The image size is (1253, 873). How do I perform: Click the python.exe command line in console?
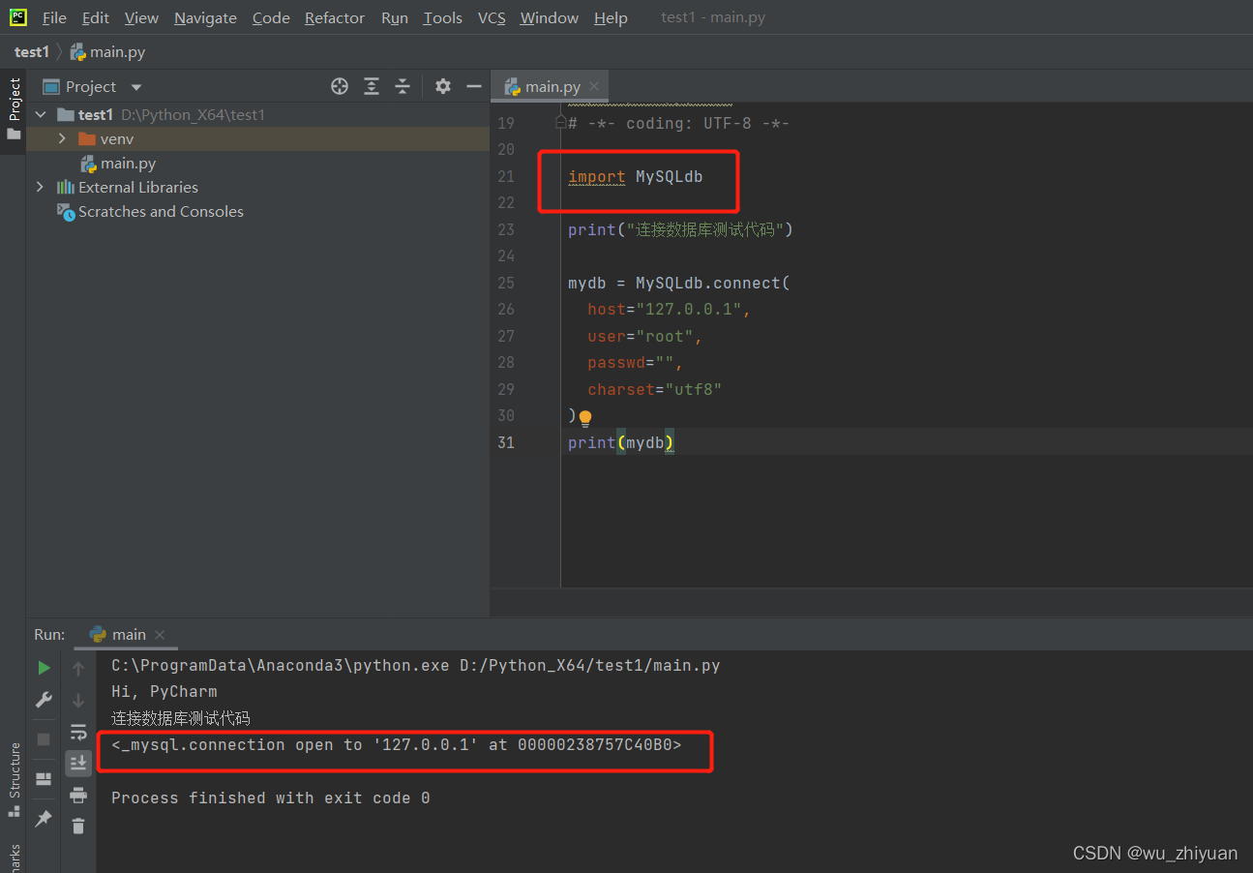pyautogui.click(x=415, y=665)
